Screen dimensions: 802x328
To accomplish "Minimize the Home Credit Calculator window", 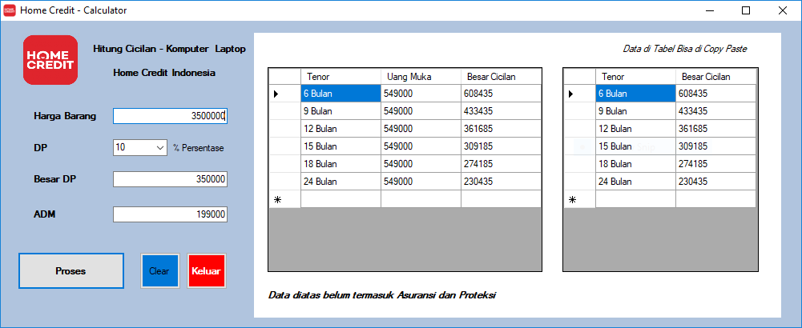I will [711, 10].
